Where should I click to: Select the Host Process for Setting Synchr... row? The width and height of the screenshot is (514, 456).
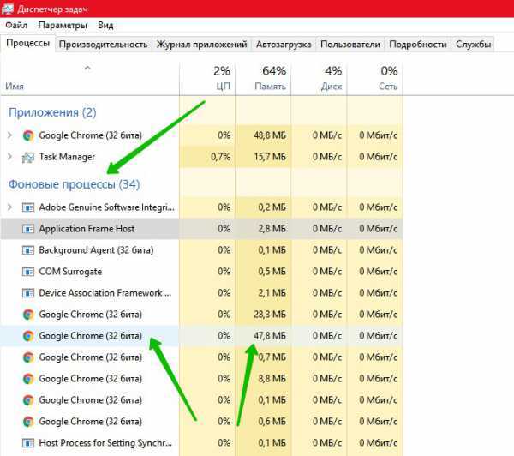click(105, 443)
